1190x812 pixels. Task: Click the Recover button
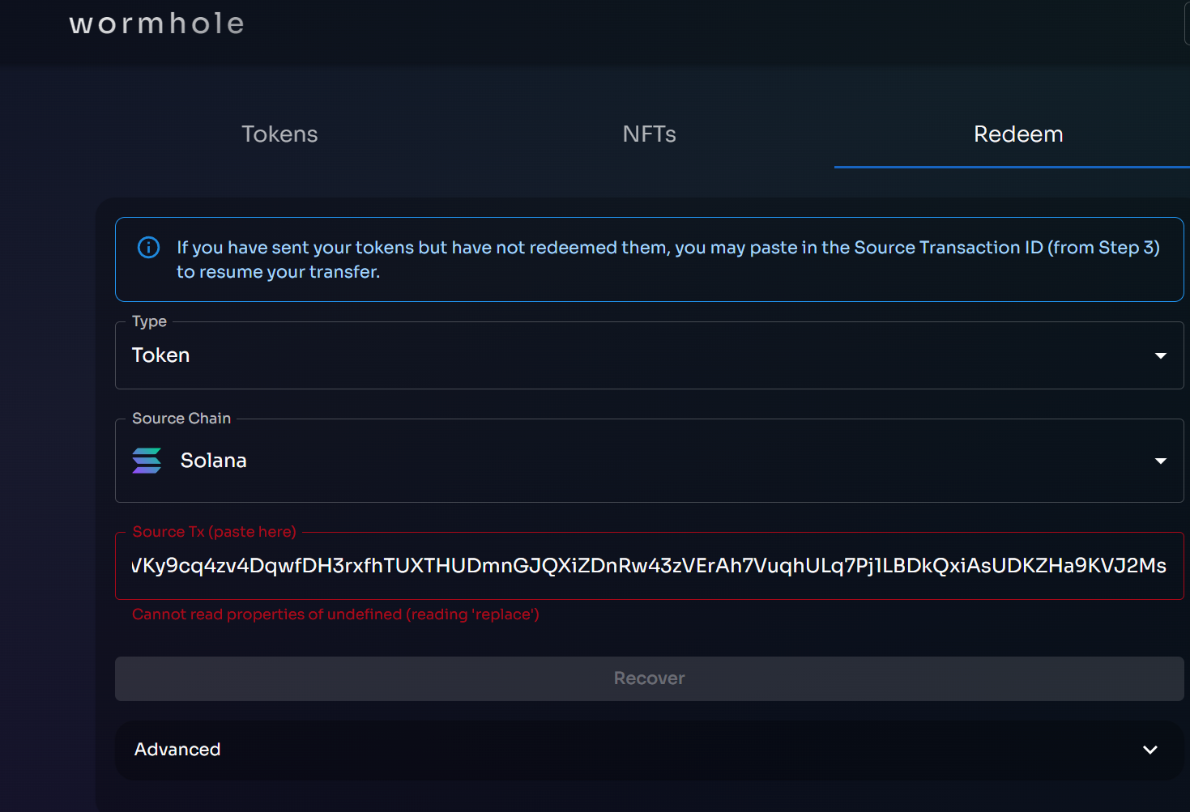coord(649,678)
